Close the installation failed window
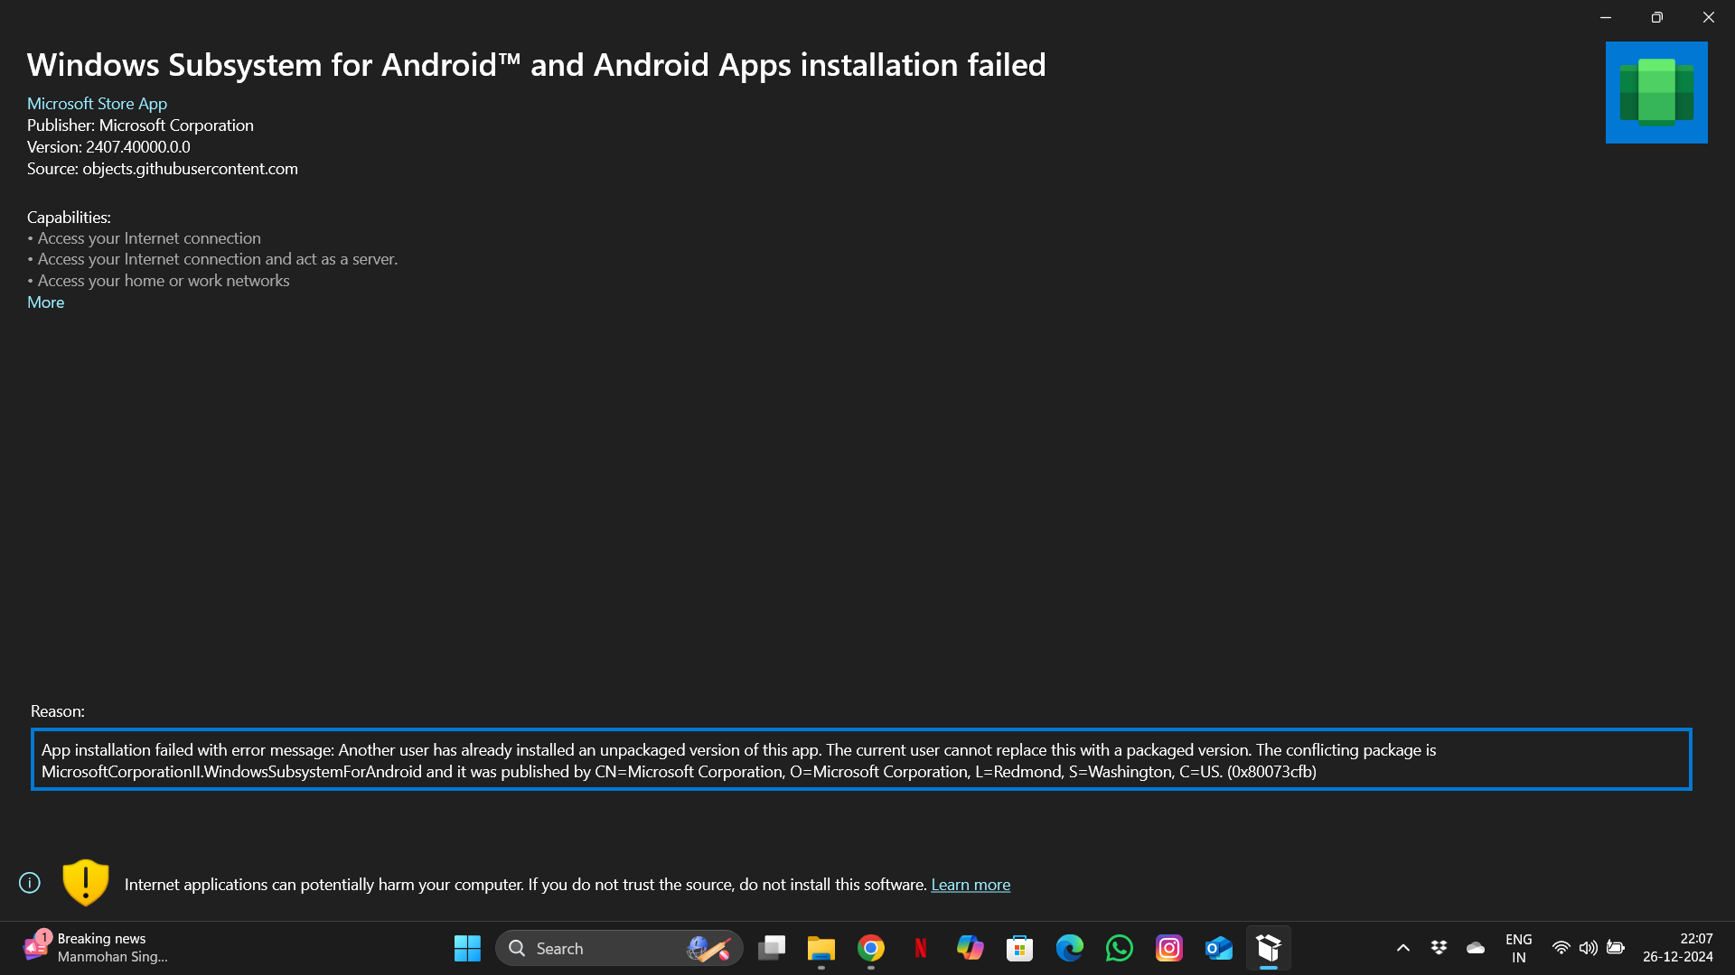This screenshot has width=1735, height=975. tap(1708, 17)
